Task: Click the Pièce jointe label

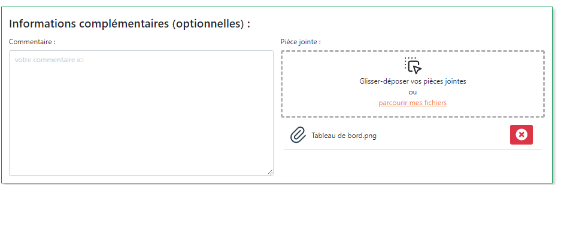Action: [x=301, y=42]
